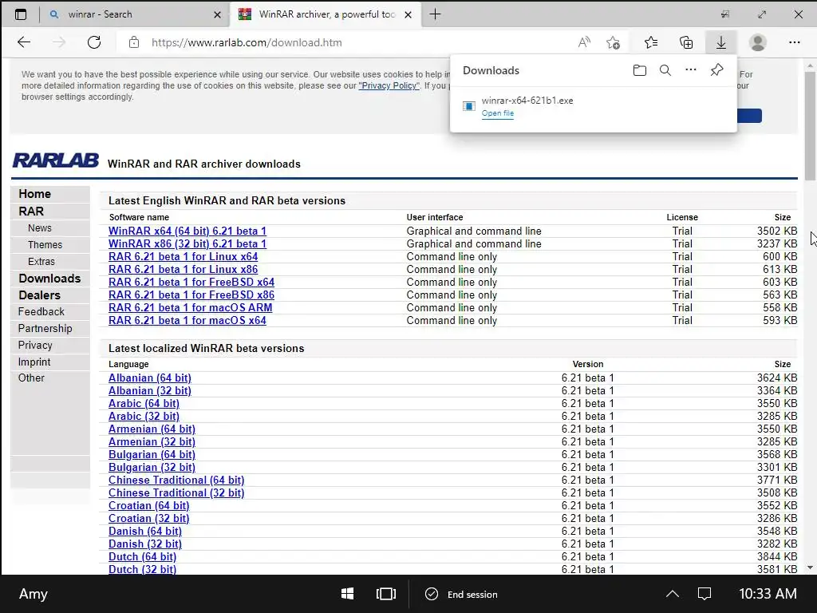This screenshot has width=817, height=613.
Task: Download WinRAR x86 (32 bit) 6.21 beta 1
Action: tap(187, 244)
